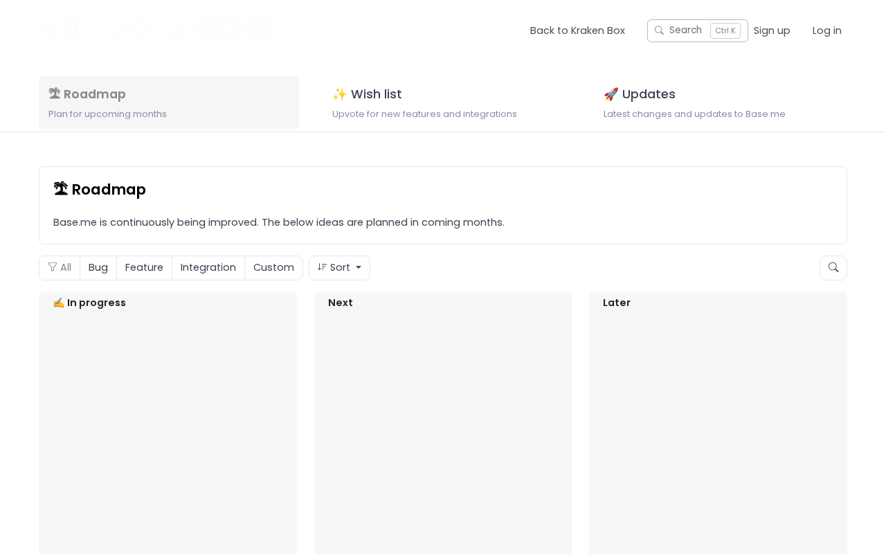This screenshot has height=554, width=886.
Task: Open roadmap search with the magnifier button
Action: pos(833,268)
